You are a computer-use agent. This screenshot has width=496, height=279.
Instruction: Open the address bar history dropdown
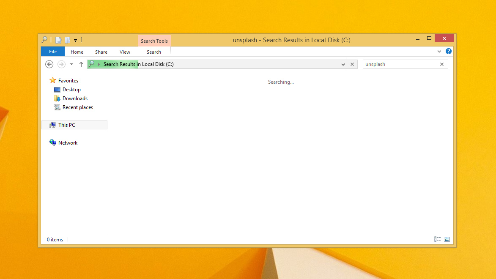coord(343,64)
